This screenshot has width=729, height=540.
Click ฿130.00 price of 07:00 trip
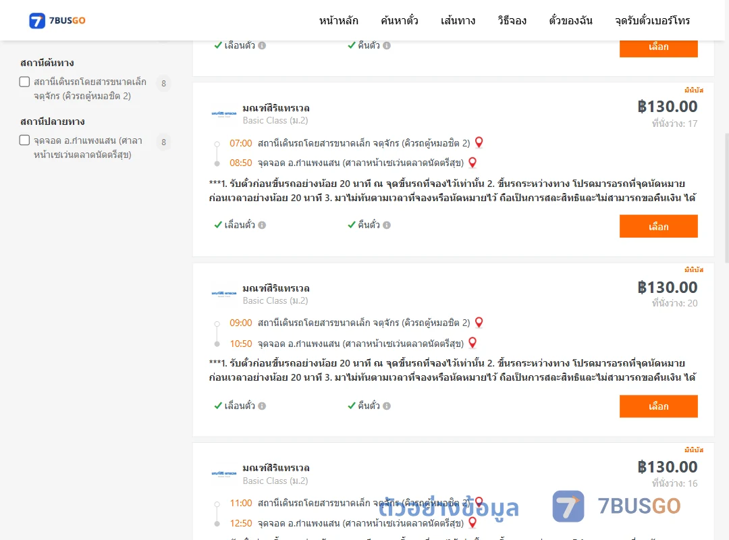(x=667, y=107)
